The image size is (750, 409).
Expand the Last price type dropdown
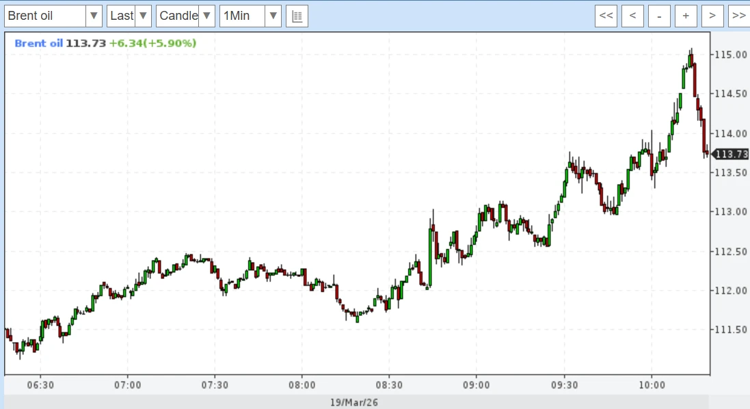pyautogui.click(x=129, y=16)
